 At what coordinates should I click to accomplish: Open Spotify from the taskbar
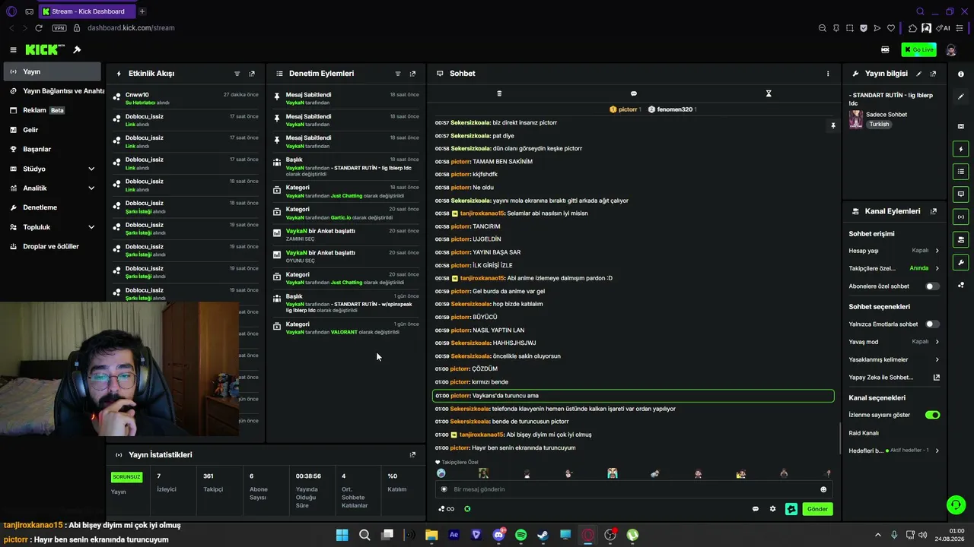tap(520, 535)
